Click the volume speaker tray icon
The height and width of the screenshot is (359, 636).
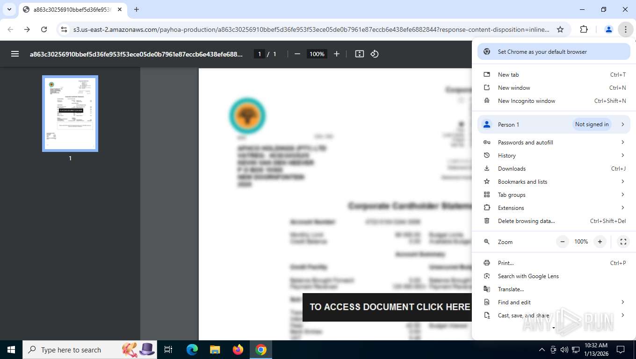(564, 350)
